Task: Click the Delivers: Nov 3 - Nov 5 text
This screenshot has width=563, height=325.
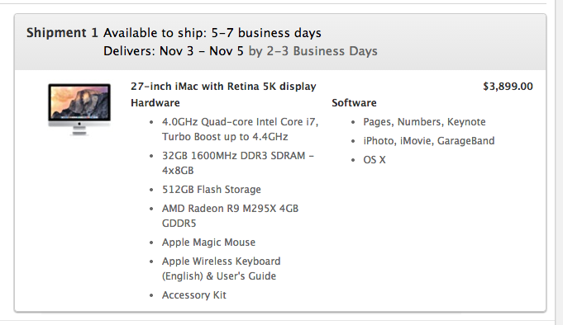Action: click(174, 51)
